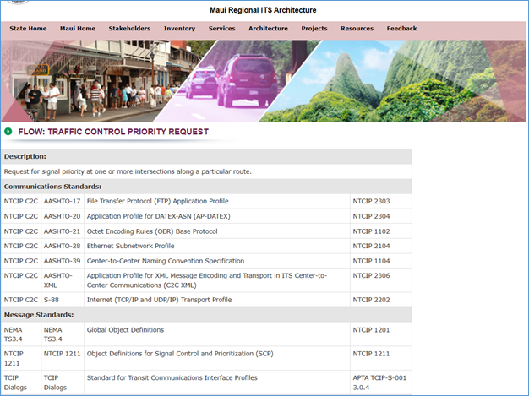Open the NTCIP 2306 document entry

(371, 276)
